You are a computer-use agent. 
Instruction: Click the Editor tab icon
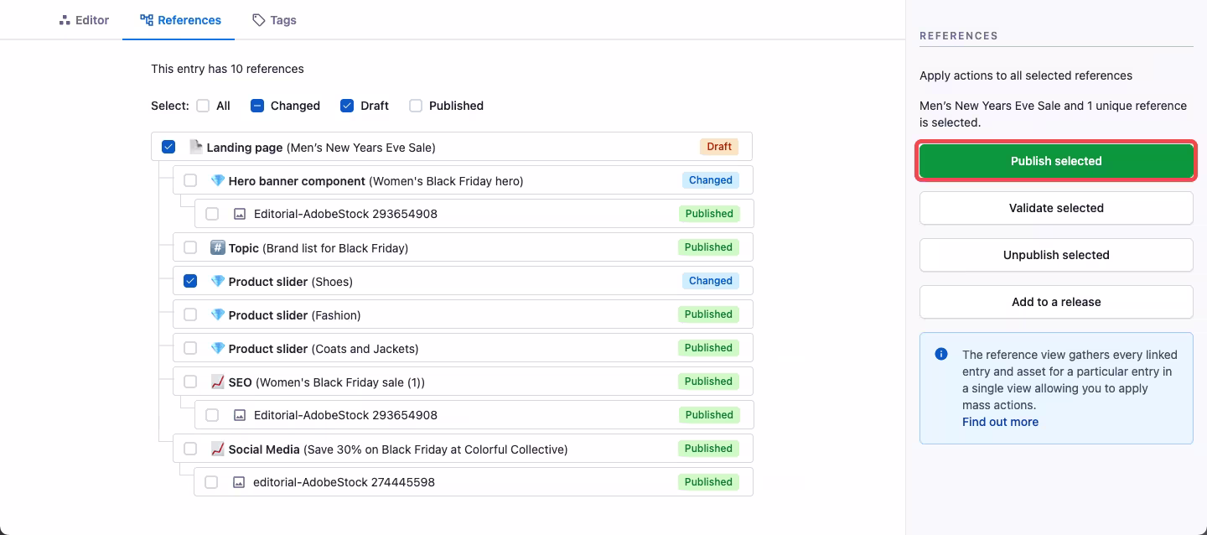[x=65, y=20]
